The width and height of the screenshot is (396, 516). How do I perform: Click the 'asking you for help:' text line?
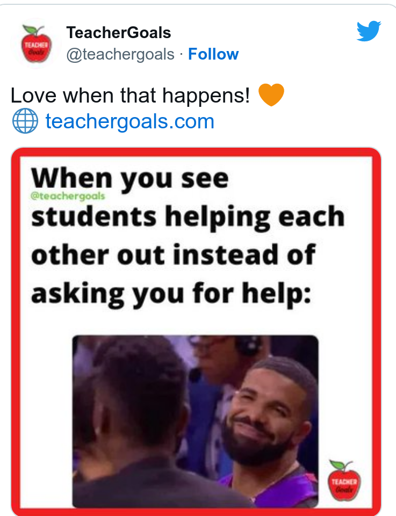[171, 294]
